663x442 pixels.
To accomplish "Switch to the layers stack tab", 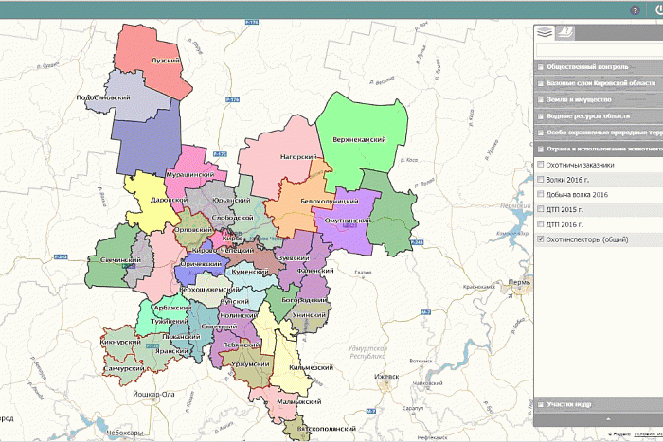I will (545, 32).
